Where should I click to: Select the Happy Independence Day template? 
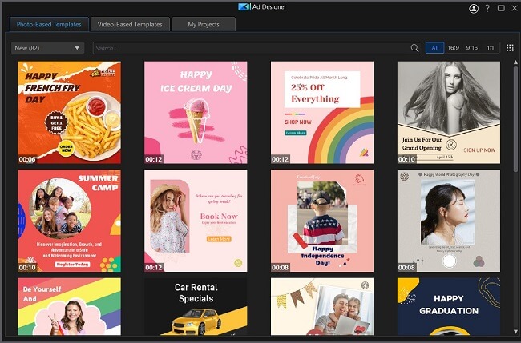(x=322, y=221)
